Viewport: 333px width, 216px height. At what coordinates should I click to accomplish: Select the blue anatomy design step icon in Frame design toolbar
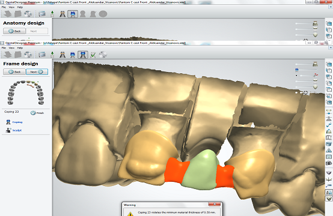[73, 55]
